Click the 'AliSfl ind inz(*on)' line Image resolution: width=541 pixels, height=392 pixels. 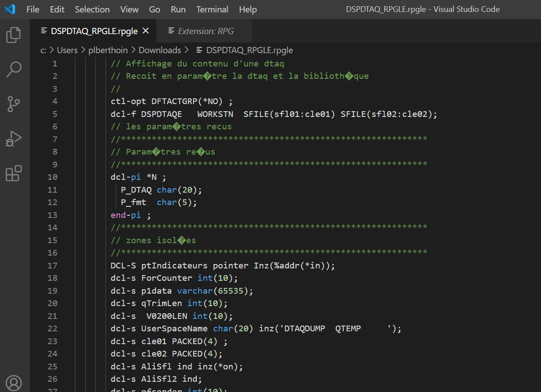177,367
